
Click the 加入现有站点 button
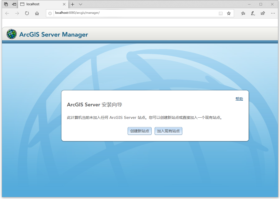(168, 131)
